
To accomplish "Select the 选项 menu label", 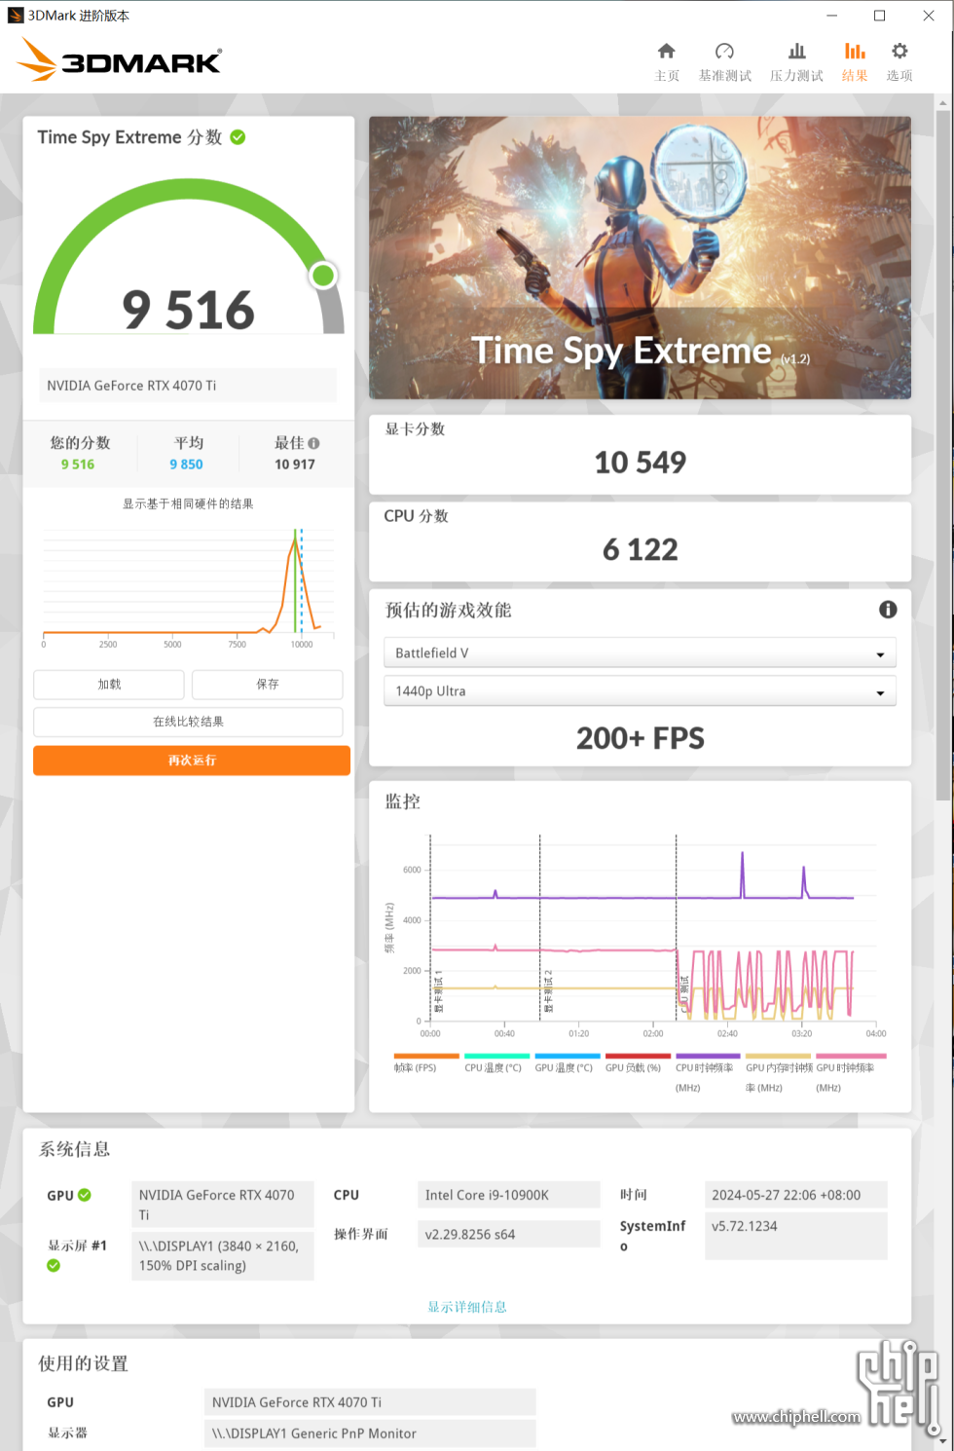I will (899, 76).
